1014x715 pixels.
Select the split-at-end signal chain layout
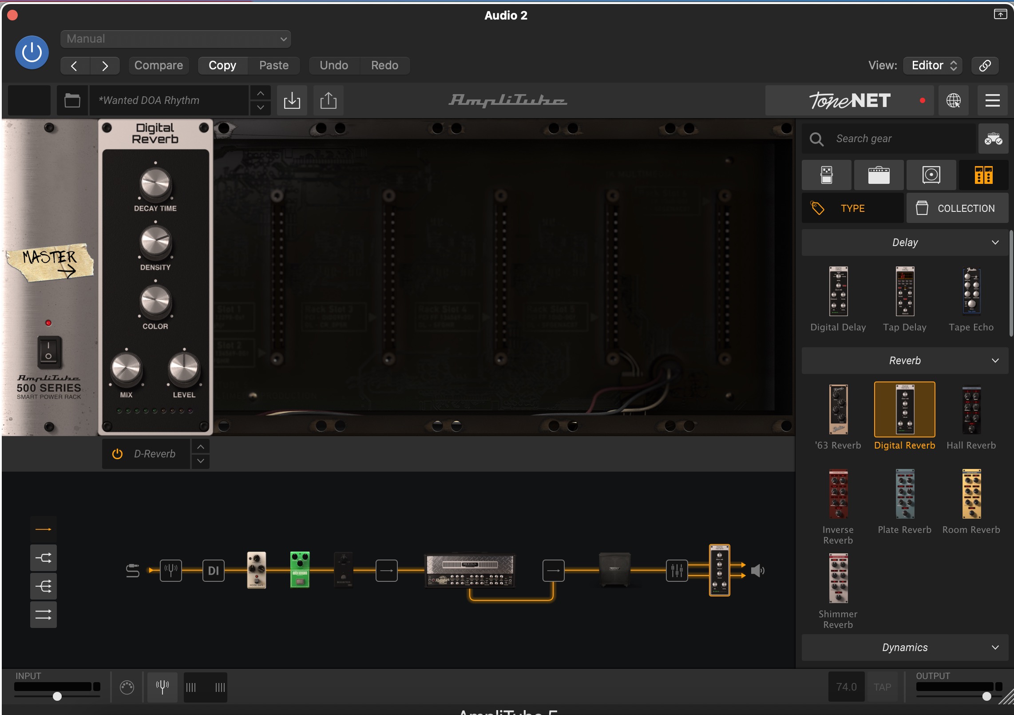click(44, 558)
